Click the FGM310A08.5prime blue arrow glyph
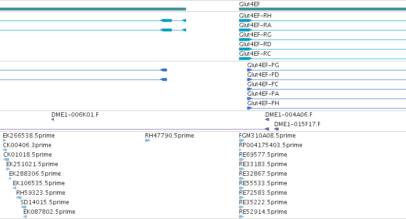Screen dimensions: 406x219 (x=241, y=140)
